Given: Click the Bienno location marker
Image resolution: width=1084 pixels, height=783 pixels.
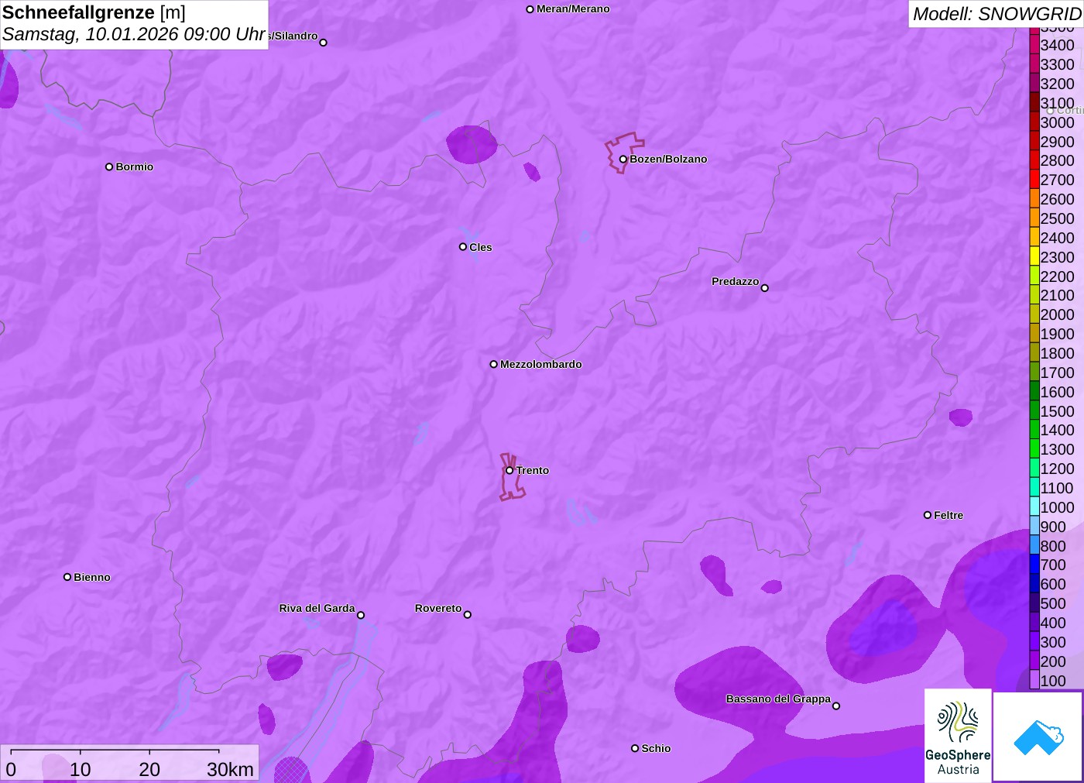Looking at the screenshot, I should click(x=67, y=577).
